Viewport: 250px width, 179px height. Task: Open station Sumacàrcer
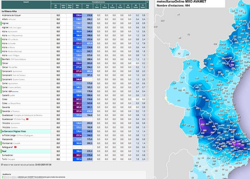pos(7,155)
